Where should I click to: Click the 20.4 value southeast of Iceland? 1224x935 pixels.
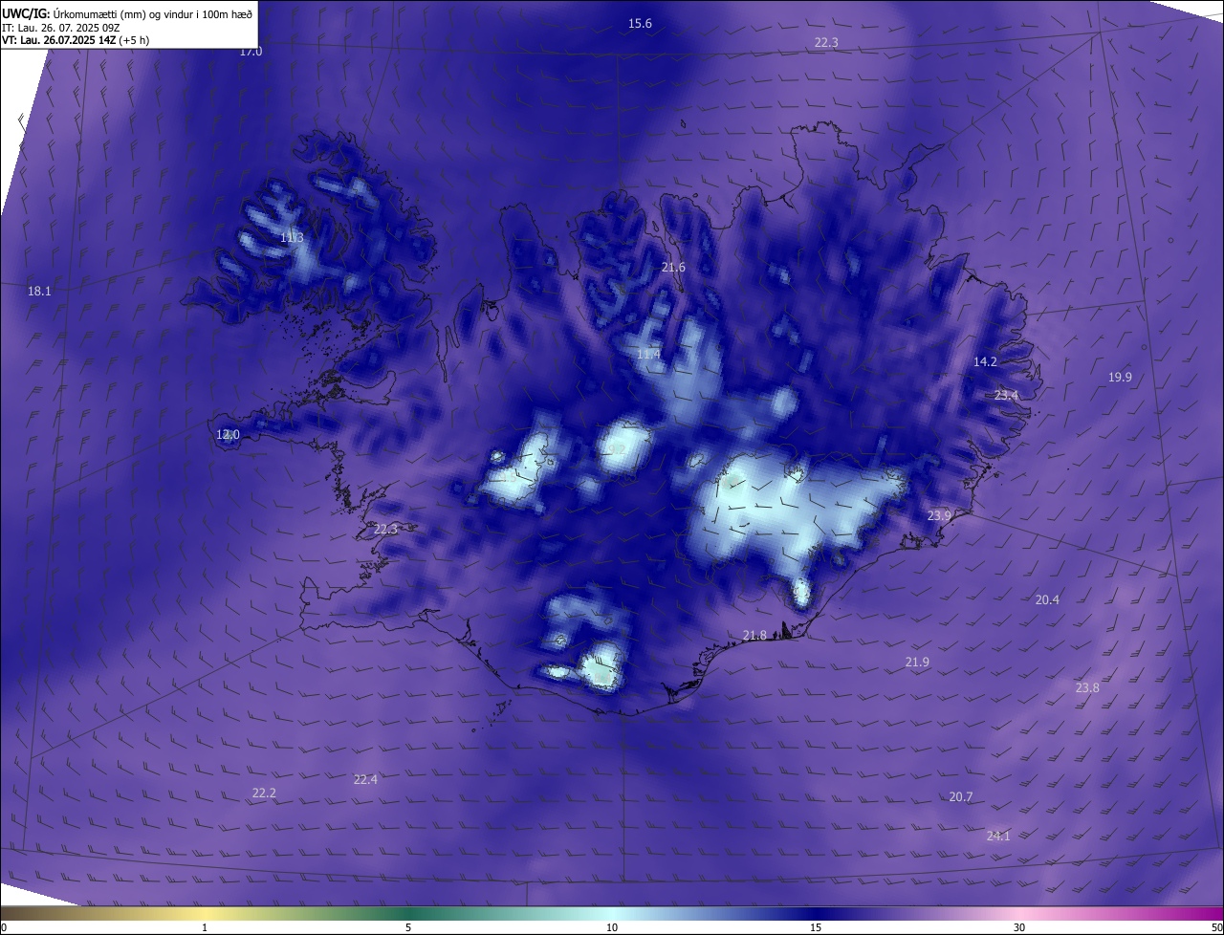coord(1047,599)
